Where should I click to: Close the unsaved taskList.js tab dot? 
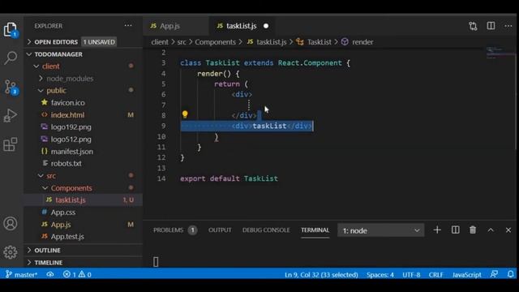[x=266, y=26]
